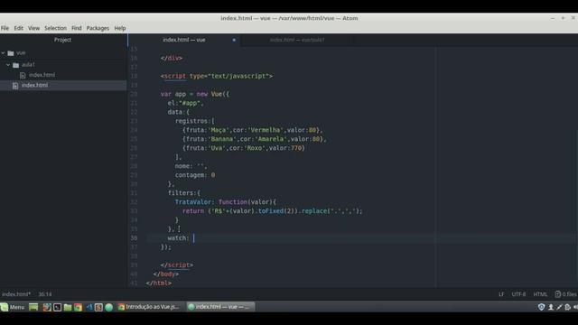Viewport: 578px width, 325px height.
Task: Launch Visual Studio Code from taskbar
Action: click(89, 307)
